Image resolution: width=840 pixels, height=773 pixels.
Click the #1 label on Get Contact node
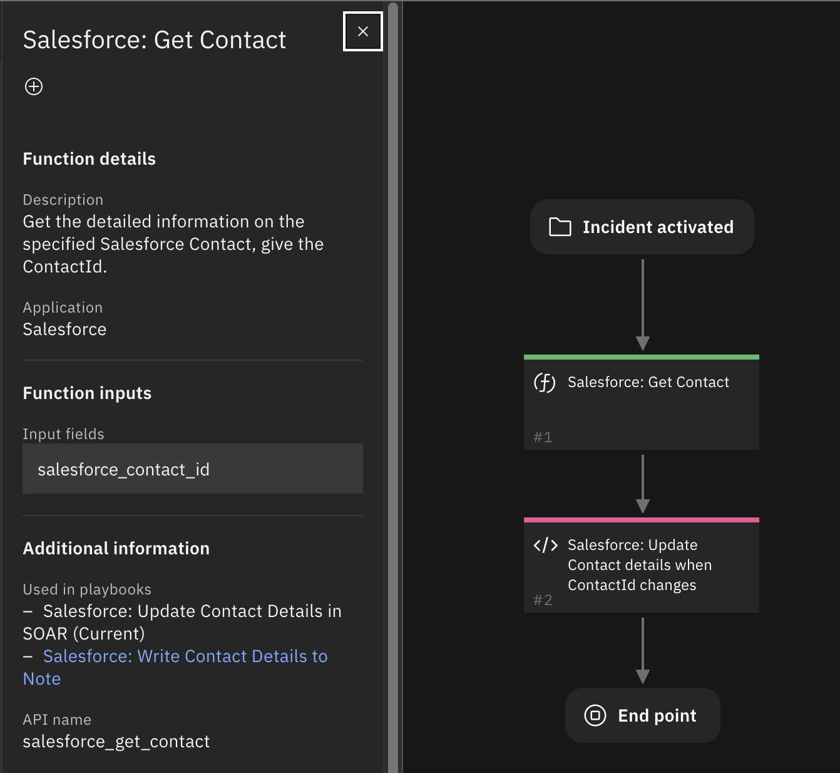[543, 437]
